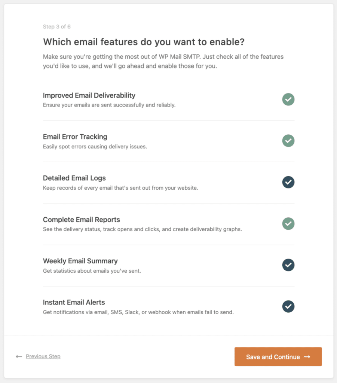Click the left arrow beside Previous Step

19,356
